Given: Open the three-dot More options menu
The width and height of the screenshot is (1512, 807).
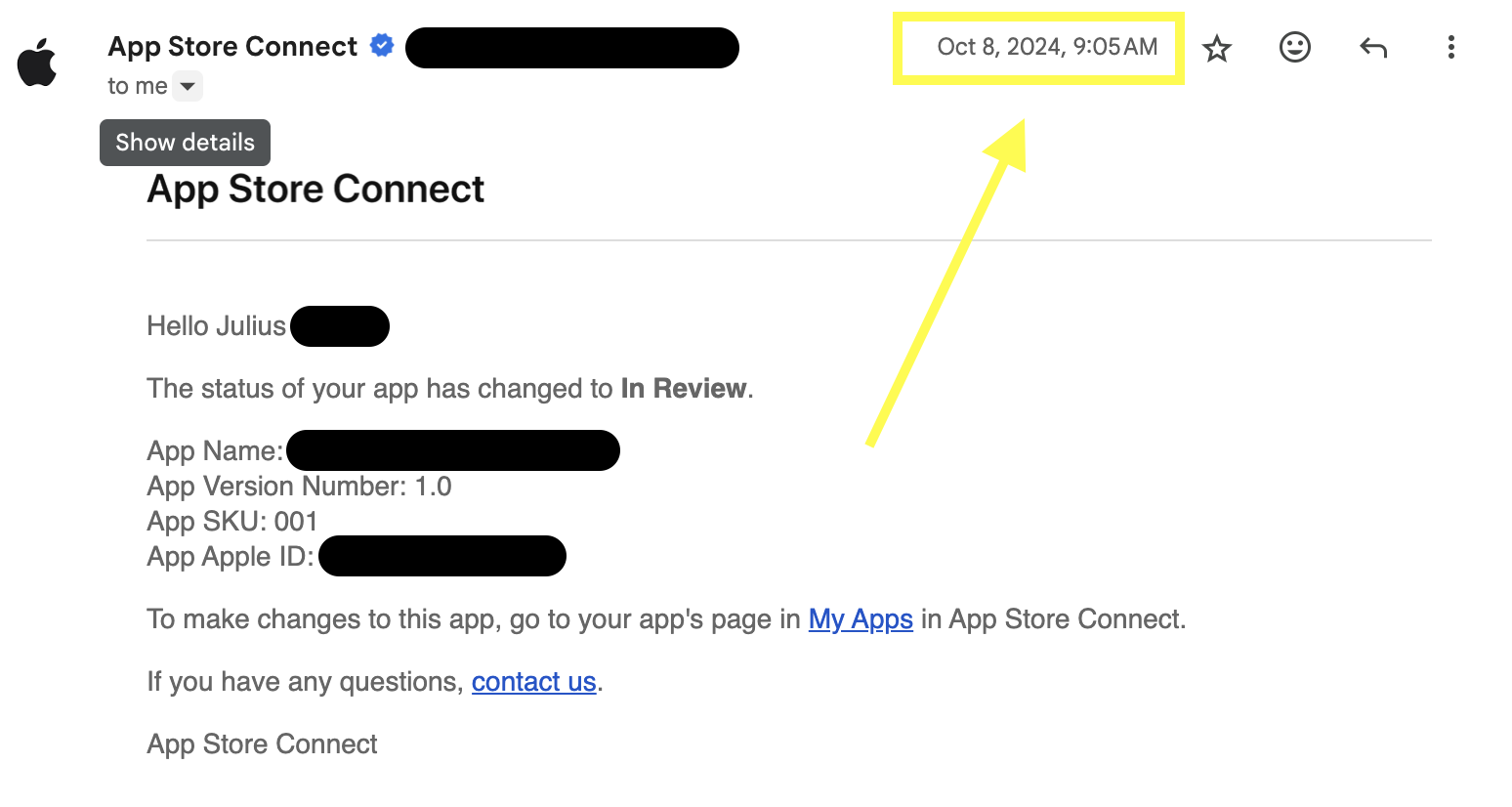Looking at the screenshot, I should pos(1451,47).
